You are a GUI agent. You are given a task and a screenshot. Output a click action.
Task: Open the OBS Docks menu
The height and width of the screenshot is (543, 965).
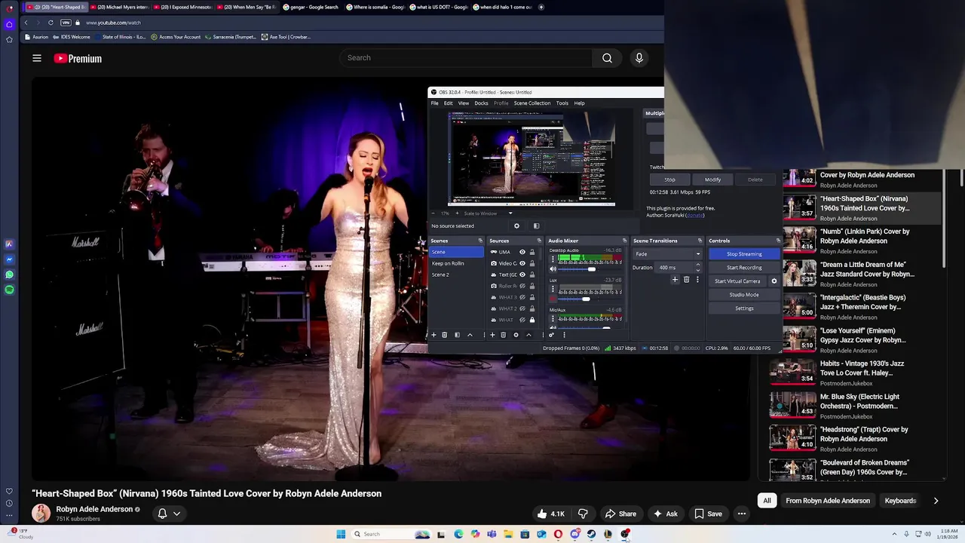481,103
